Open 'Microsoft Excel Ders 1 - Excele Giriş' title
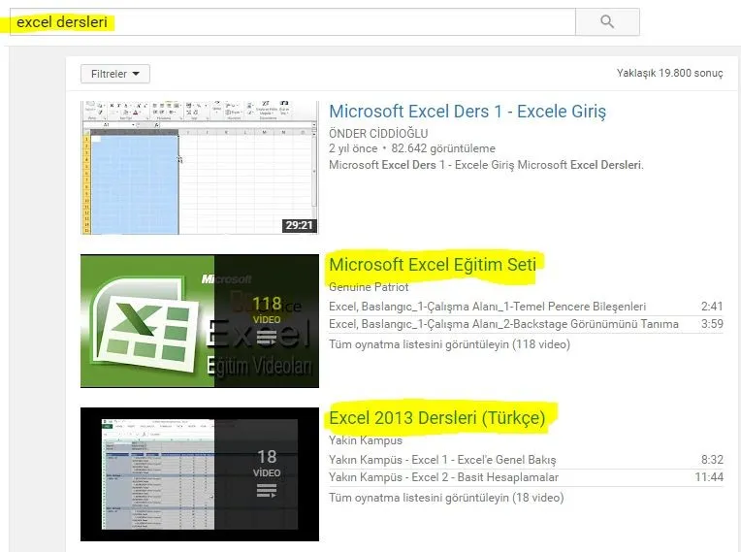This screenshot has height=552, width=741. [467, 112]
